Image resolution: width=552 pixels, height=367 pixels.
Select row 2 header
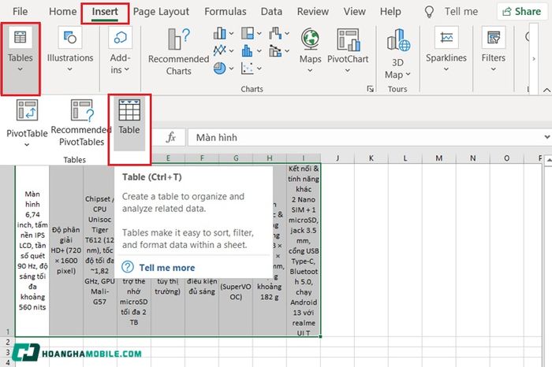pos(7,342)
